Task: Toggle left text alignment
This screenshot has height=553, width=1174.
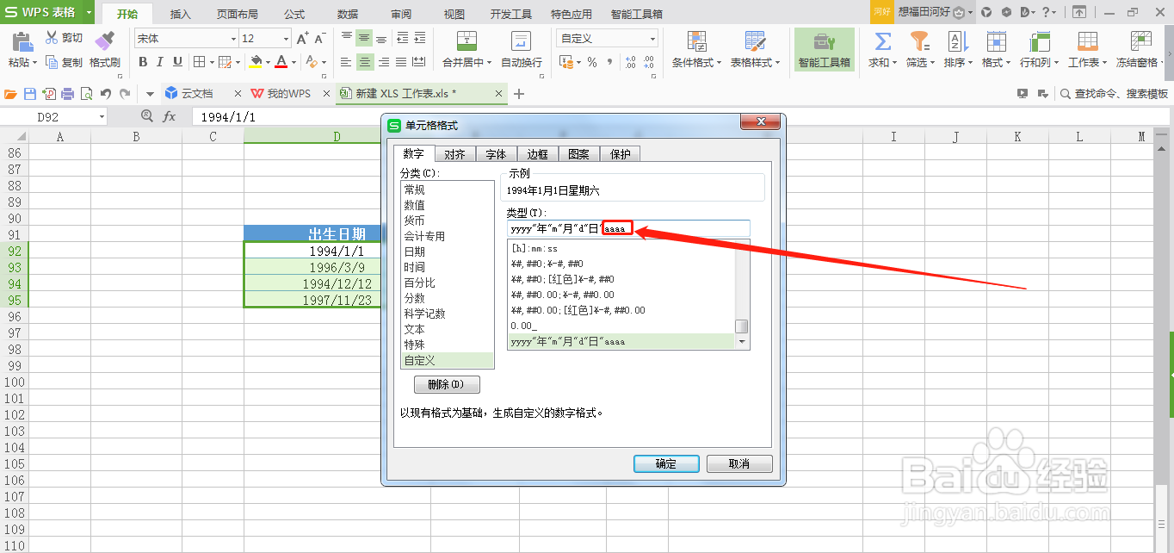Action: pos(346,62)
